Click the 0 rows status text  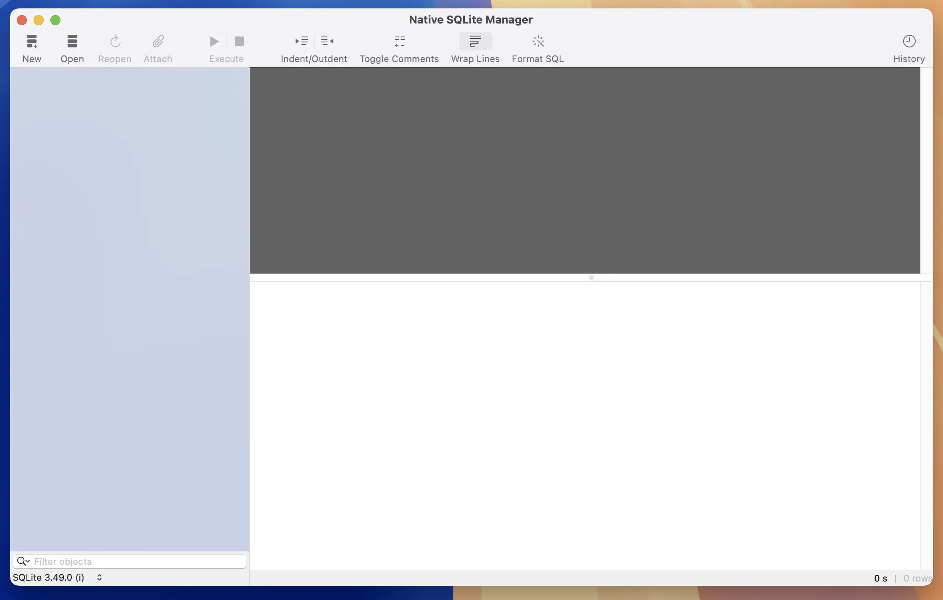click(x=917, y=579)
